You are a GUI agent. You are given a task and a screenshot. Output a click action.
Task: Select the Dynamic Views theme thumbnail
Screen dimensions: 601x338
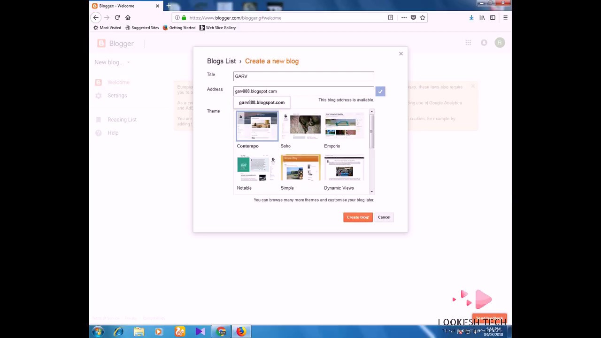[x=344, y=169]
